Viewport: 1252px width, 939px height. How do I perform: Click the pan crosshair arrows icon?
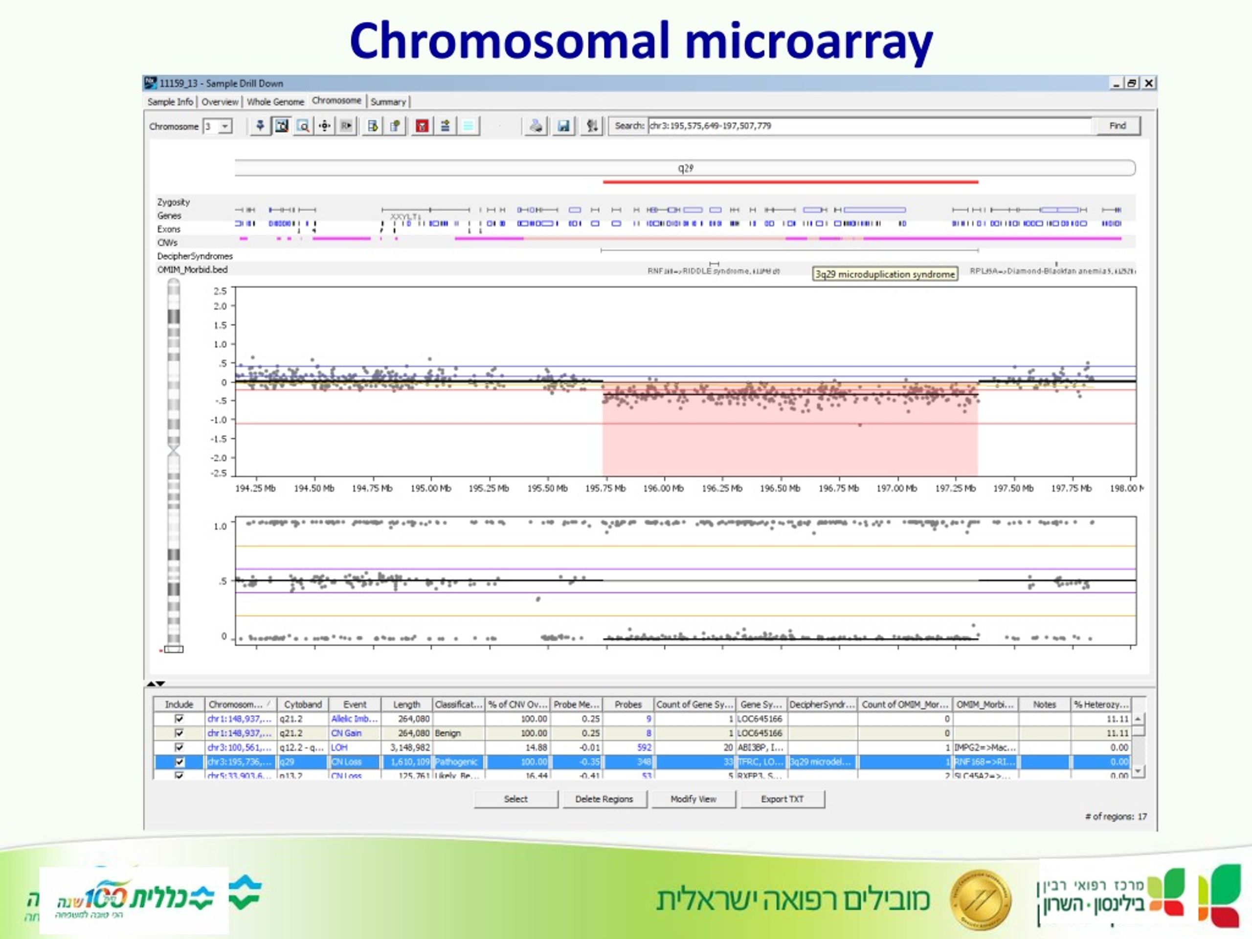point(324,126)
